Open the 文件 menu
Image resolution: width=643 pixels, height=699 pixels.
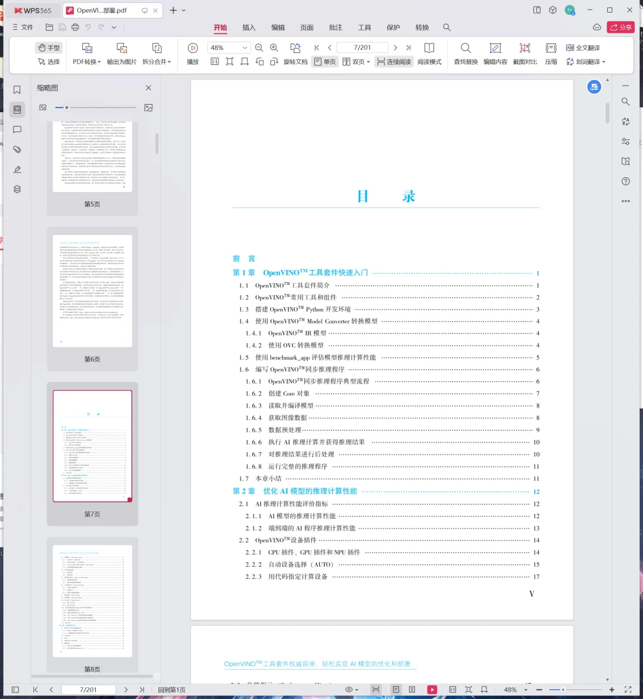click(23, 27)
